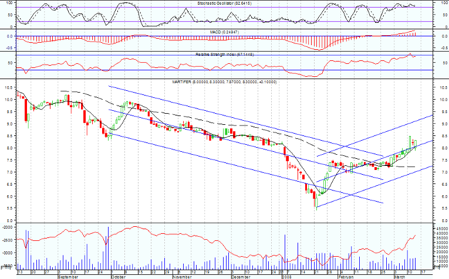449x279 pixels.
Task: Click the 45000 volume axis value
Action: pyautogui.click(x=442, y=229)
